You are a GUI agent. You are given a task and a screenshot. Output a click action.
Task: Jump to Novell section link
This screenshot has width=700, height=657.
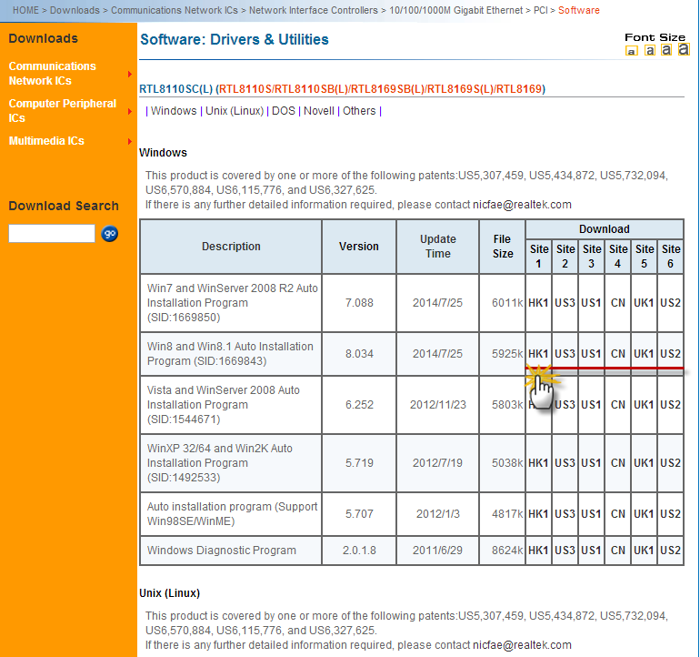pos(319,111)
